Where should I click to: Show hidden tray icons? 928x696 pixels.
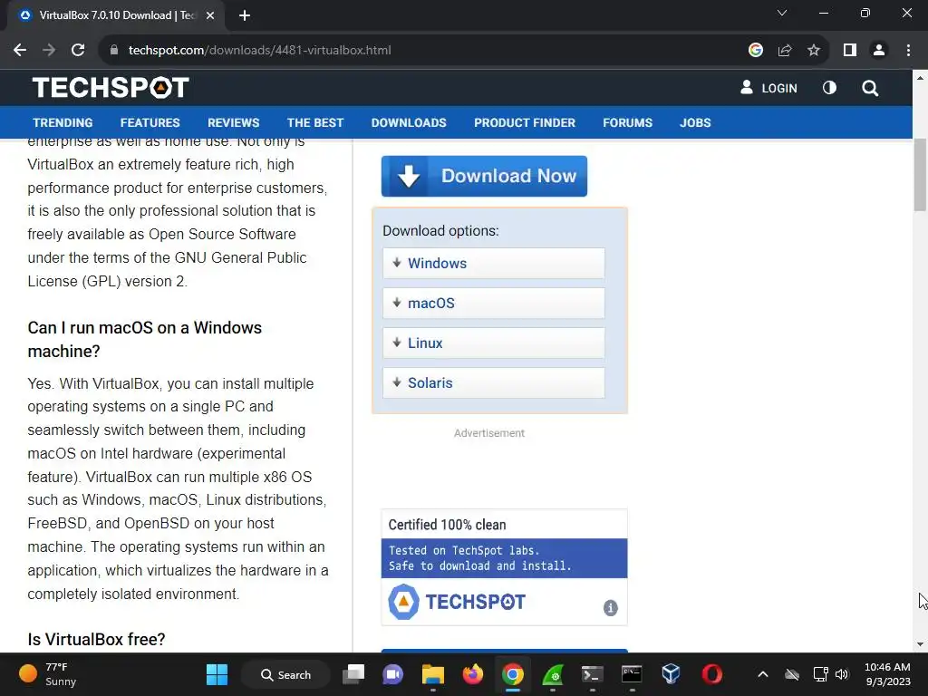click(x=763, y=674)
